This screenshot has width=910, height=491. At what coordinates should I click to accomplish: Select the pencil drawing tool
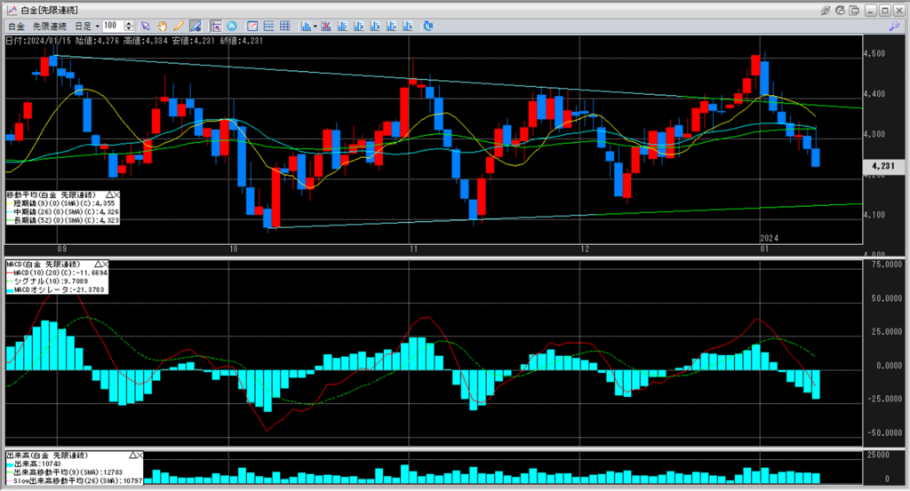click(x=179, y=26)
